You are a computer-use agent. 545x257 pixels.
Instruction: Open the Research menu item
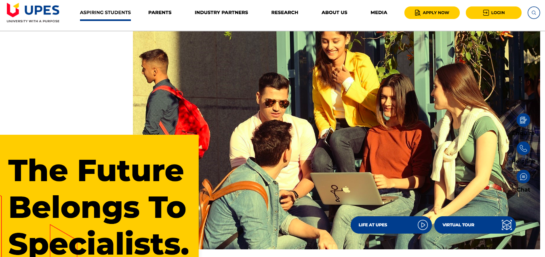[x=285, y=13]
